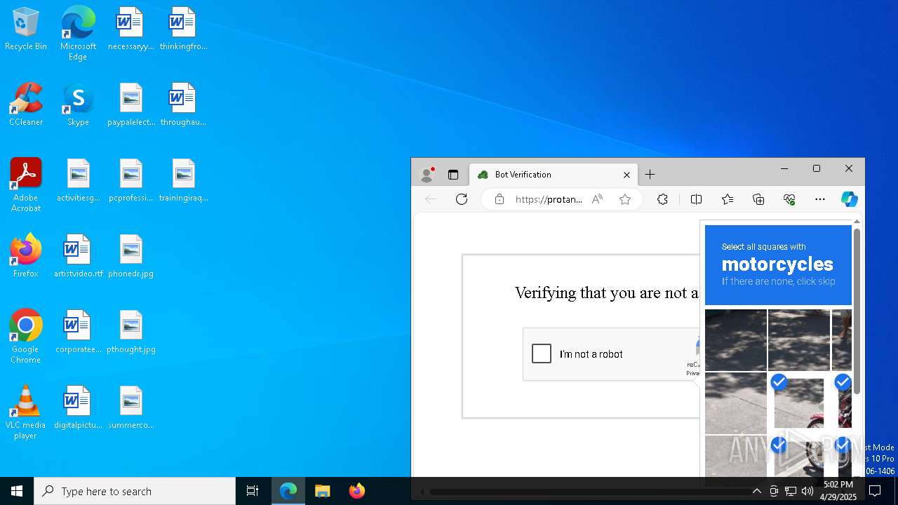The image size is (898, 505).
Task: Open the Skype desktop shortcut
Action: pos(78,105)
